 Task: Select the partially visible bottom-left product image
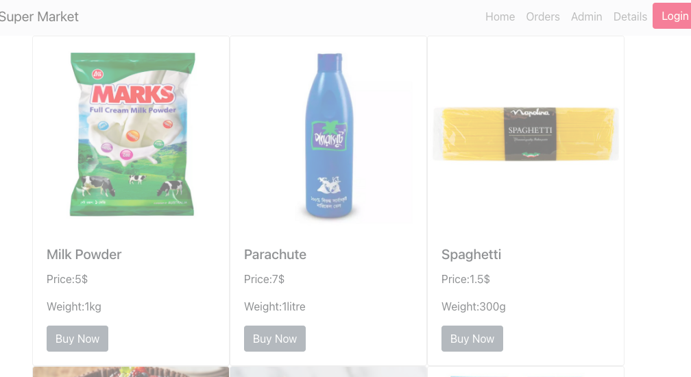click(131, 372)
